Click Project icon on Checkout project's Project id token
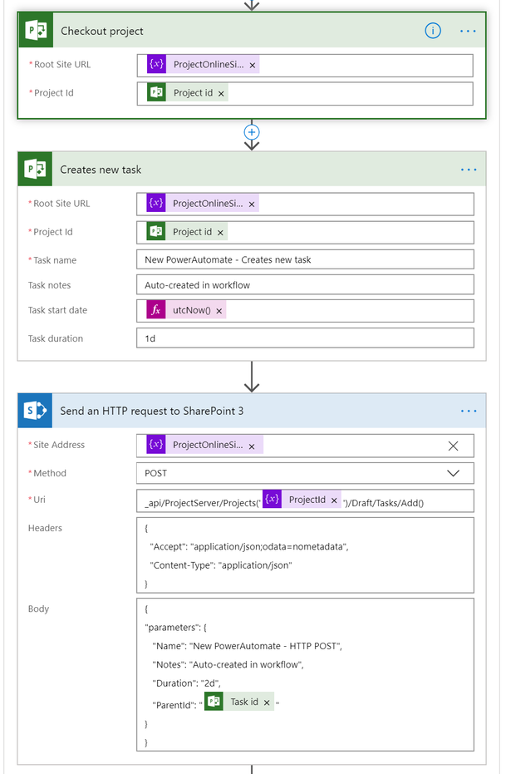This screenshot has height=774, width=506. click(156, 92)
